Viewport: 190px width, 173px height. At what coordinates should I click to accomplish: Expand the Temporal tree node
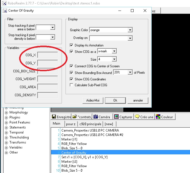[6, 133]
